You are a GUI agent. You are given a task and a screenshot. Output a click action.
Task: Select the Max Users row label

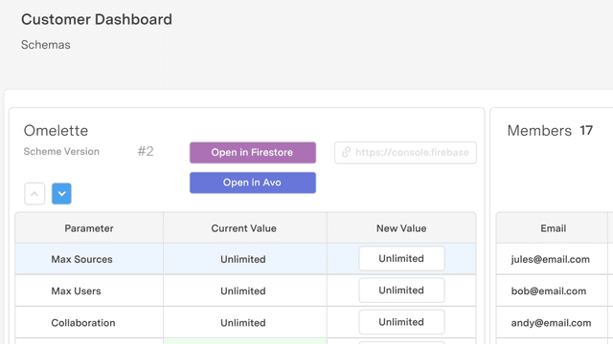click(x=76, y=290)
